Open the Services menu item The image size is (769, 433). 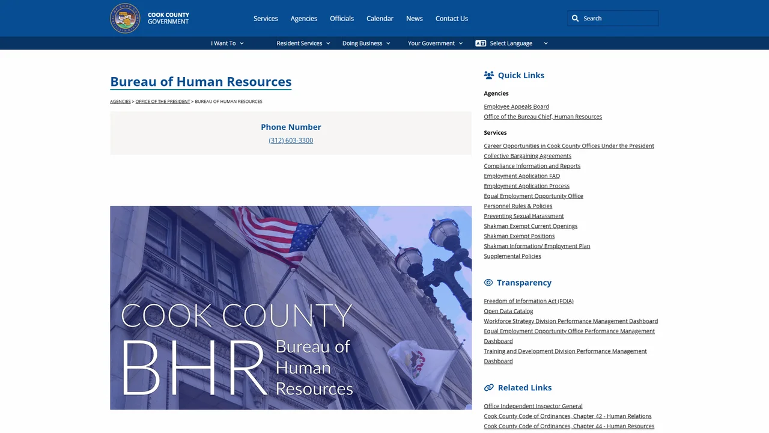(x=266, y=18)
